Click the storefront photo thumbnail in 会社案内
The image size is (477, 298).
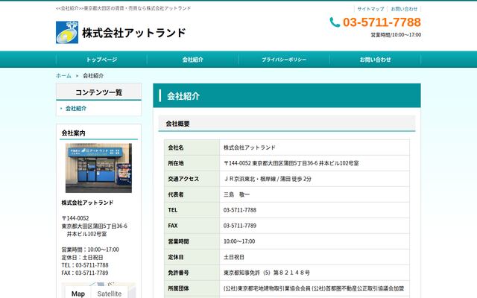98,168
